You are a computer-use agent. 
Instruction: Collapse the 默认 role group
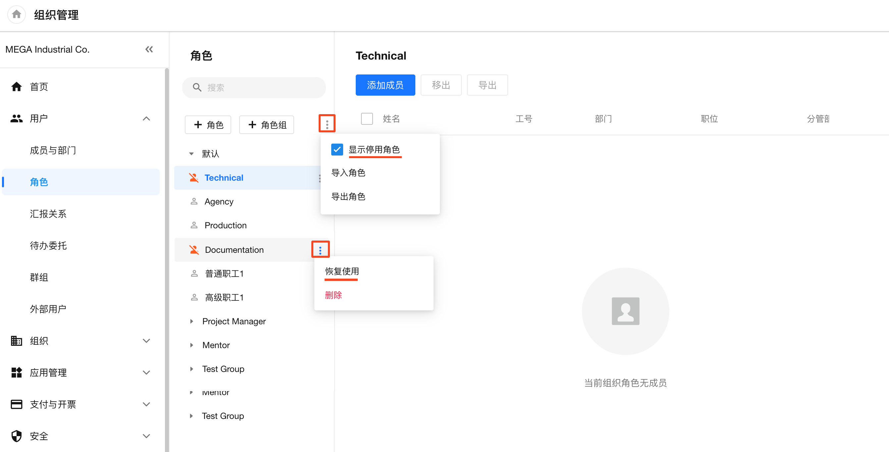tap(191, 154)
